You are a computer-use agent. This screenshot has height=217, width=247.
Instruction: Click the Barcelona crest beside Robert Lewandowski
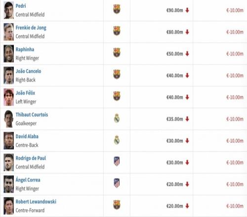(117, 205)
